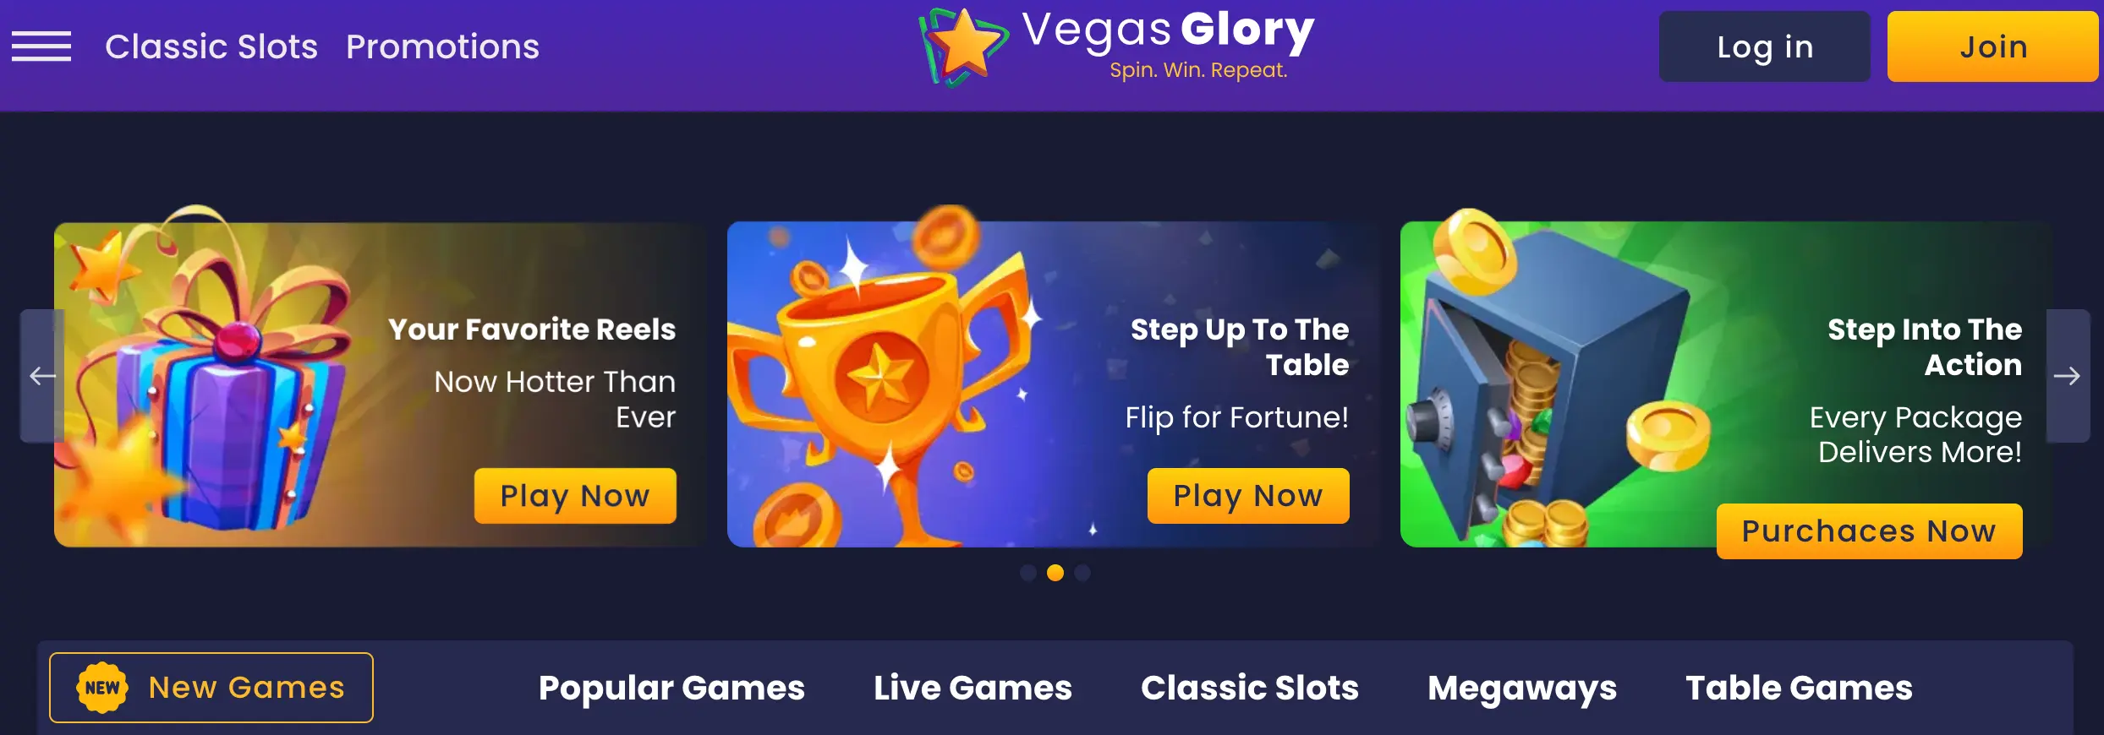Screen dimensions: 2104x735
Task: Click the safe with coins banner image
Action: pos(1556,384)
